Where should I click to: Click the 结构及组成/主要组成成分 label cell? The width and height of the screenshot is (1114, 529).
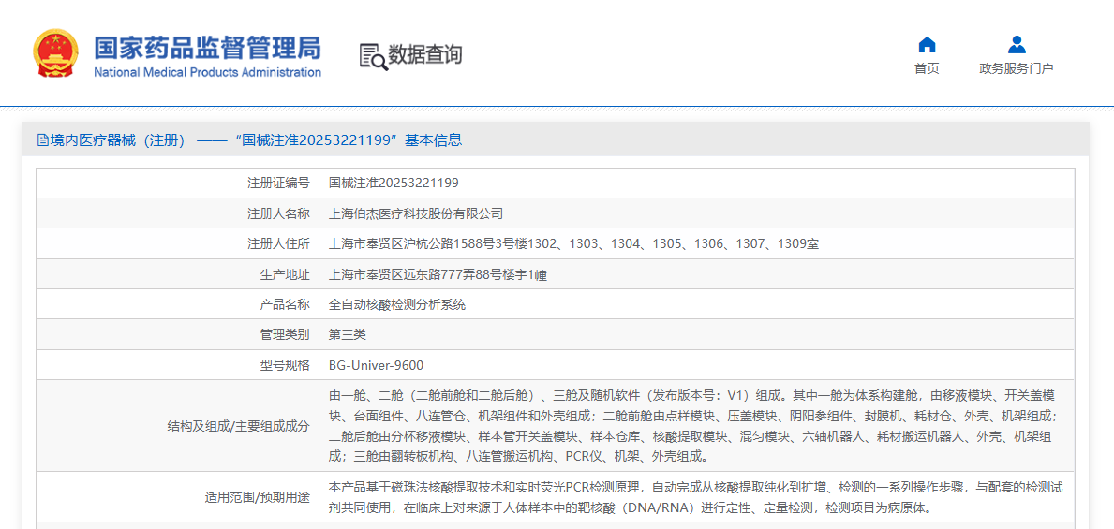pyautogui.click(x=238, y=426)
